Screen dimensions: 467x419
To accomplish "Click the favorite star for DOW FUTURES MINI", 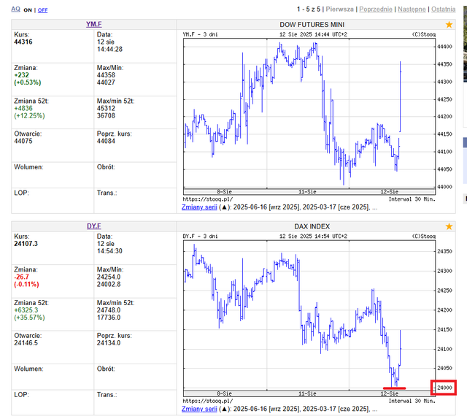I will tap(449, 25).
